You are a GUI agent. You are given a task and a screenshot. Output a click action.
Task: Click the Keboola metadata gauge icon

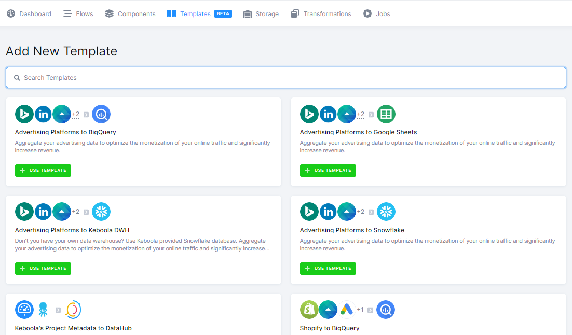point(24,309)
